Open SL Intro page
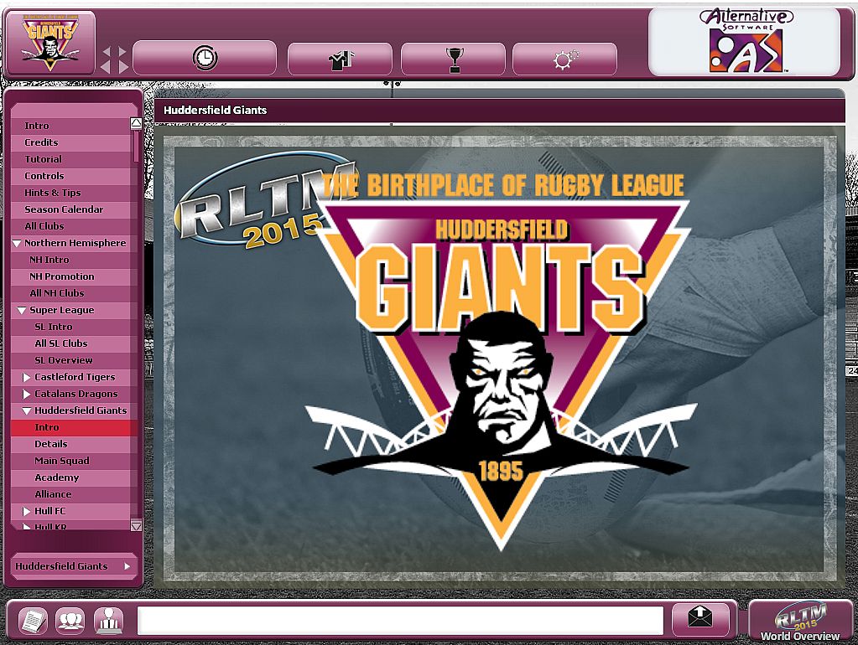This screenshot has width=858, height=645. click(x=70, y=327)
